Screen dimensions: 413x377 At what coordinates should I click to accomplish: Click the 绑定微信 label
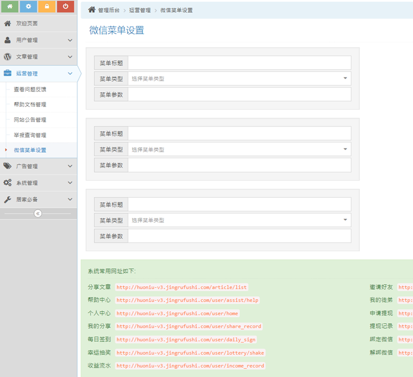(x=381, y=339)
